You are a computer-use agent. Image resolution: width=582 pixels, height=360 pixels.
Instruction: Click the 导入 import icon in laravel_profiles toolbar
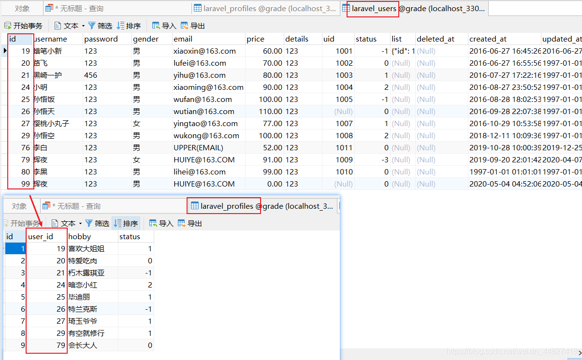(153, 223)
